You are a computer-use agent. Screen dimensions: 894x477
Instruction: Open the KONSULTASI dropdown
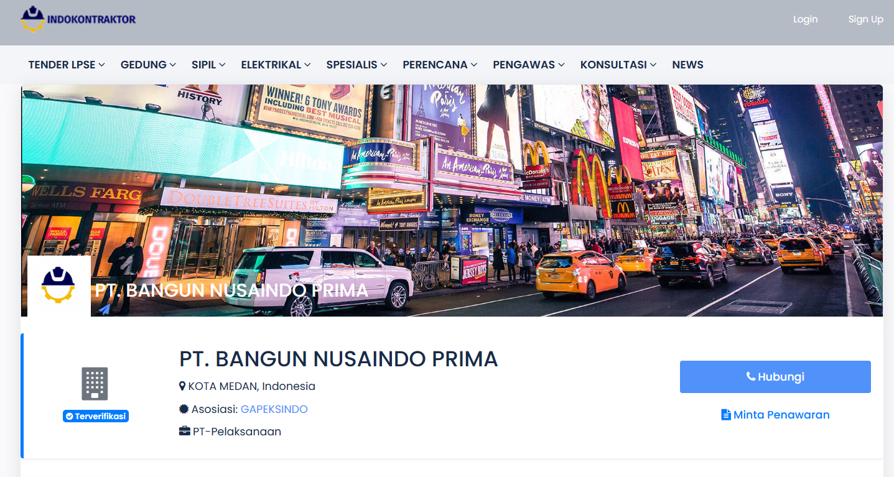coord(618,65)
